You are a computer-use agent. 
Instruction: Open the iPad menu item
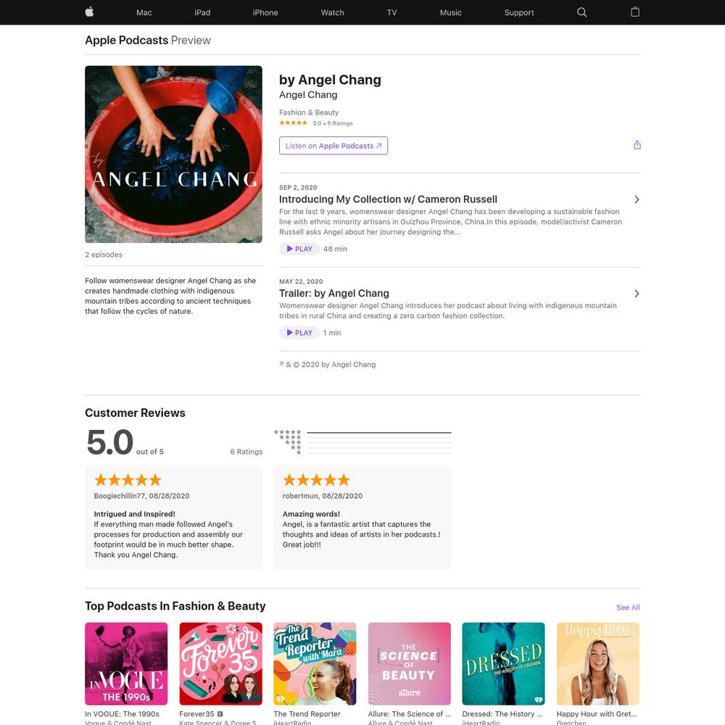202,12
